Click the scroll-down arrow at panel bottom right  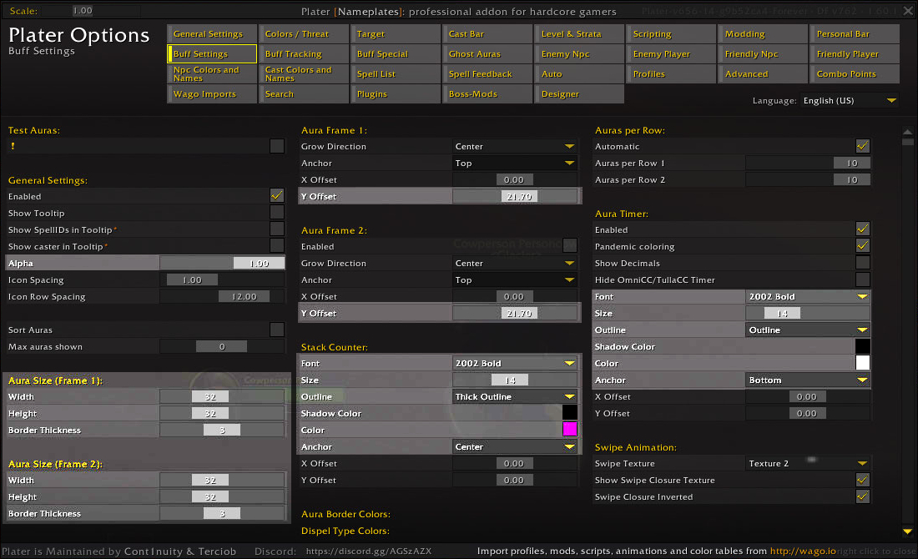tap(907, 531)
